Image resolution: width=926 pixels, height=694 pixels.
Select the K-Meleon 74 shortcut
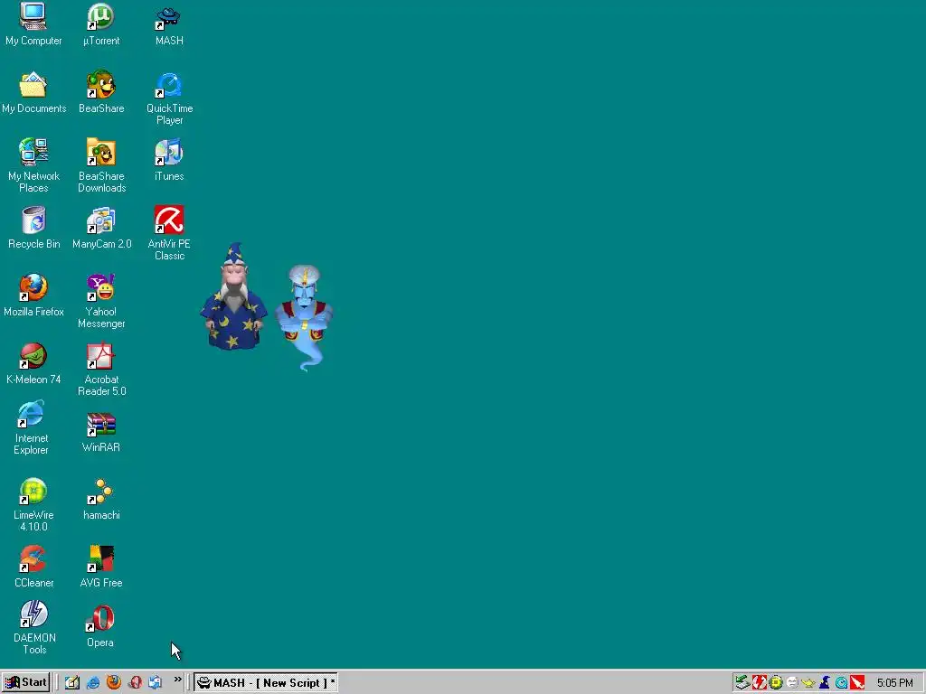coord(33,363)
